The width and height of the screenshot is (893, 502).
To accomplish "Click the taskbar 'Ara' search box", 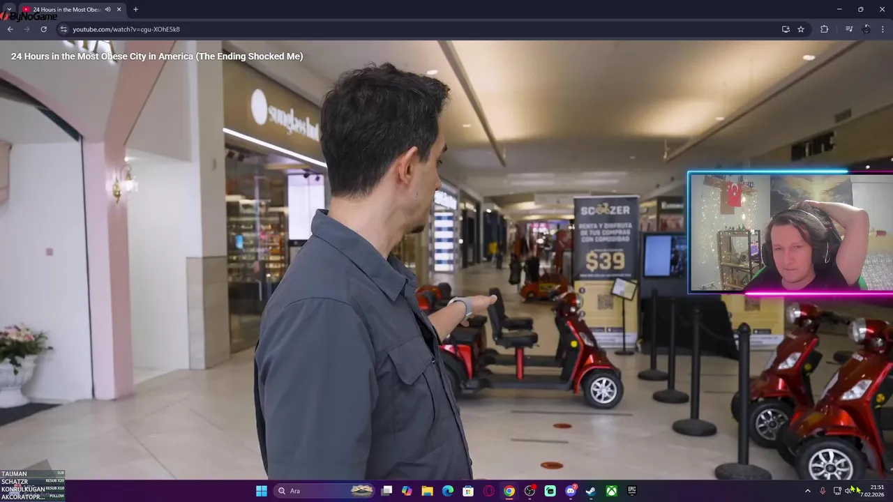I will pos(324,491).
